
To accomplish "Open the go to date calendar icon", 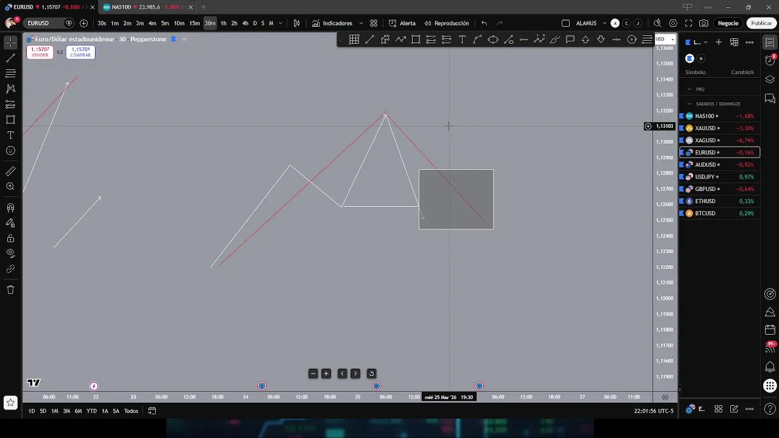I will 152,411.
